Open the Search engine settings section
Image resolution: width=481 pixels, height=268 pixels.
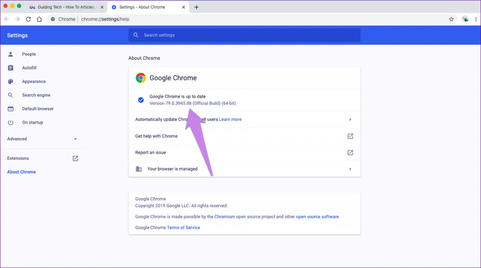click(36, 95)
